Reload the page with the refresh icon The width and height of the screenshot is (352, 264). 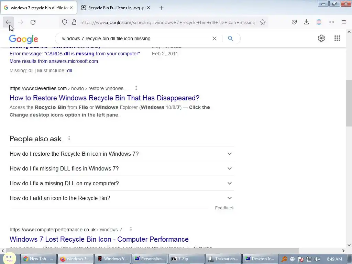pos(33,22)
